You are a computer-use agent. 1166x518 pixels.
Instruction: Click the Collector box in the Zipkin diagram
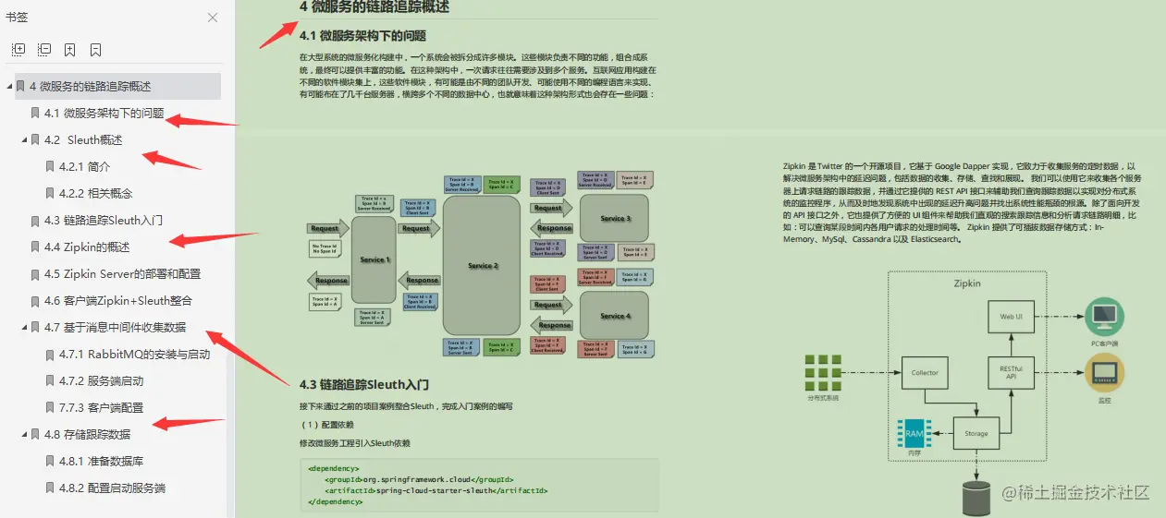tap(925, 373)
